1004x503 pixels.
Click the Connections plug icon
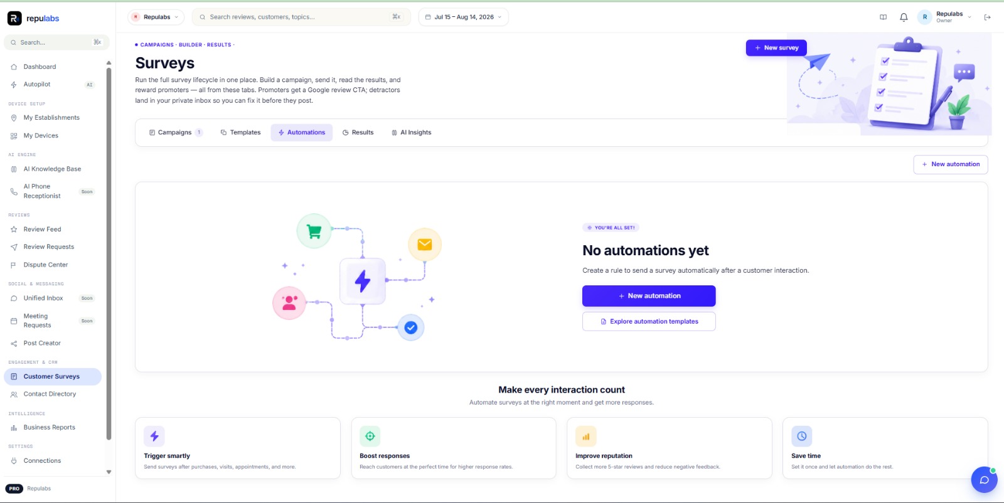[x=14, y=460]
